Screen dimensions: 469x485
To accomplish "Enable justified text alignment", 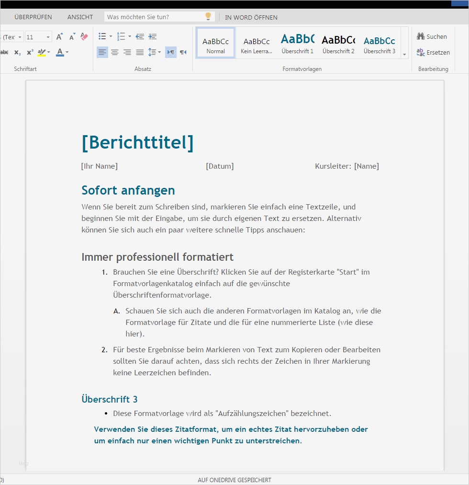I will [139, 52].
